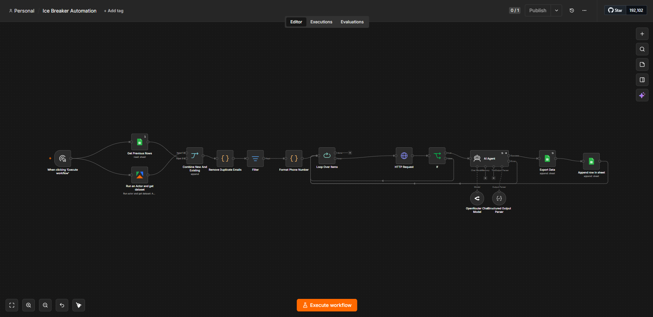Open the node search magnifier icon
Image resolution: width=653 pixels, height=317 pixels.
[642, 49]
